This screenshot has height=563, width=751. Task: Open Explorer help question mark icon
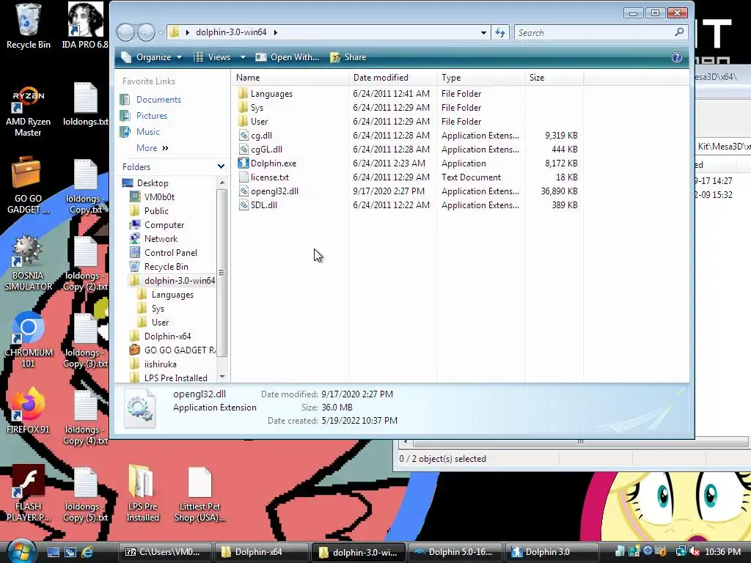[677, 57]
